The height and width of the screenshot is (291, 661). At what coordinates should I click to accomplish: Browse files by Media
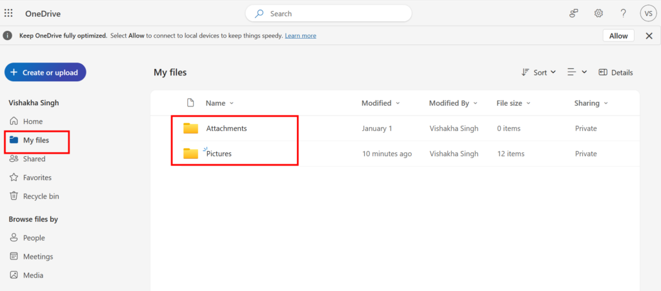click(x=33, y=276)
